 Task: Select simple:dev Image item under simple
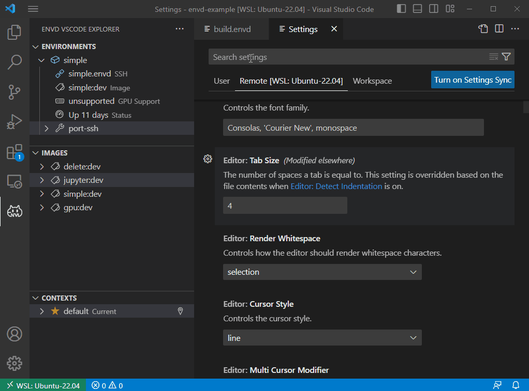coord(112,88)
